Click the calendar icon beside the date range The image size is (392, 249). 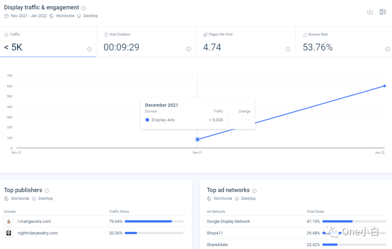point(6,16)
